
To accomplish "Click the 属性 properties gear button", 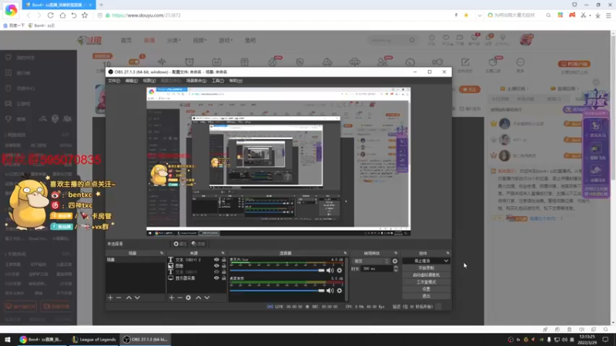I will coord(180,244).
